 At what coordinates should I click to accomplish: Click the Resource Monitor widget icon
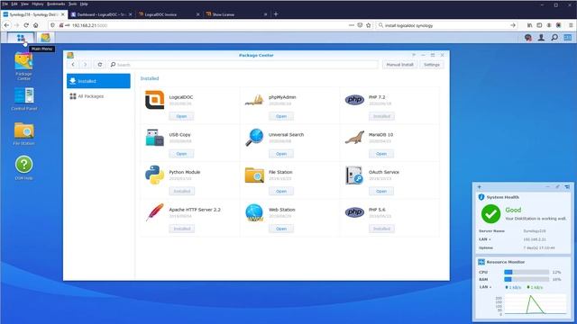point(481,262)
